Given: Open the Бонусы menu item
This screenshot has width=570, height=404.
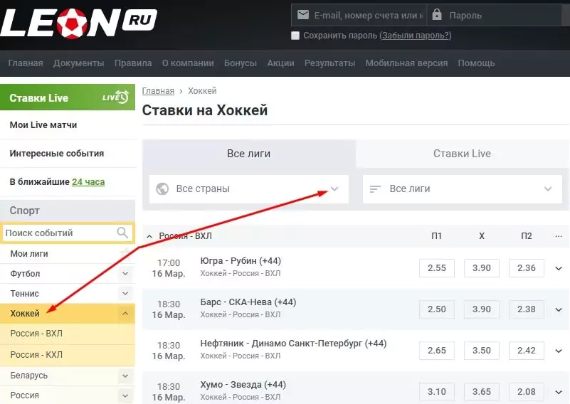Looking at the screenshot, I should (x=241, y=63).
